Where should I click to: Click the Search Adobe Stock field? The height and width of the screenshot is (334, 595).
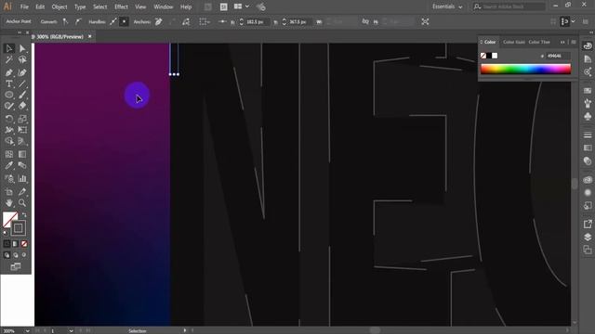pyautogui.click(x=509, y=6)
